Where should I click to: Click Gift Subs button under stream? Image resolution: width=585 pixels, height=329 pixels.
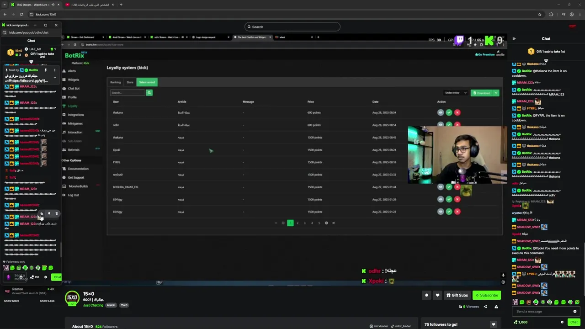[x=457, y=295]
